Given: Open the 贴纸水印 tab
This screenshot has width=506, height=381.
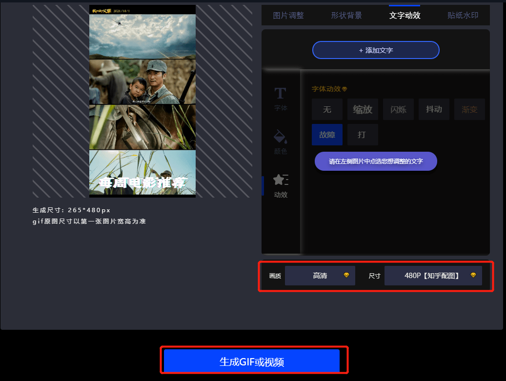Looking at the screenshot, I should 463,15.
